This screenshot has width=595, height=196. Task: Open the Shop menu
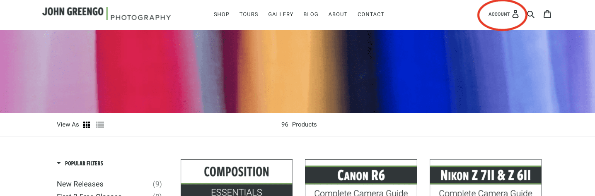(221, 14)
